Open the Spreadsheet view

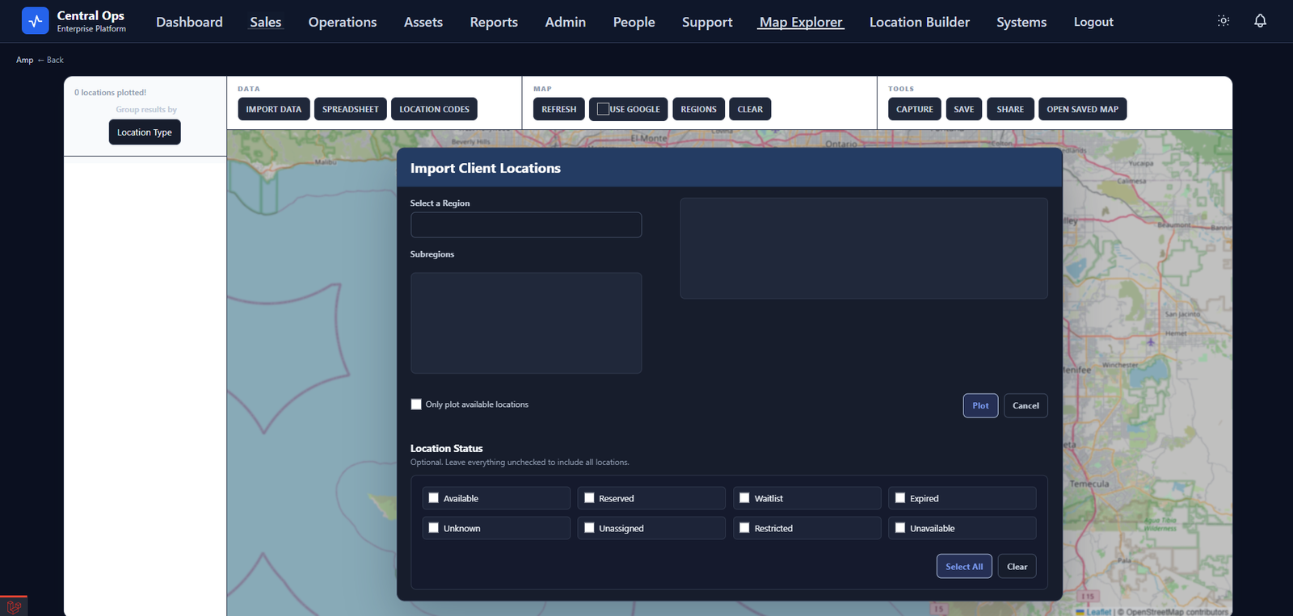pos(351,109)
